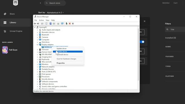
Task: Collapse the Display adapters node
Action: point(37,45)
